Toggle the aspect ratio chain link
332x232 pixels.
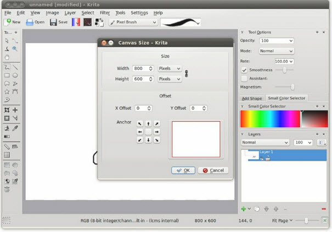187,73
